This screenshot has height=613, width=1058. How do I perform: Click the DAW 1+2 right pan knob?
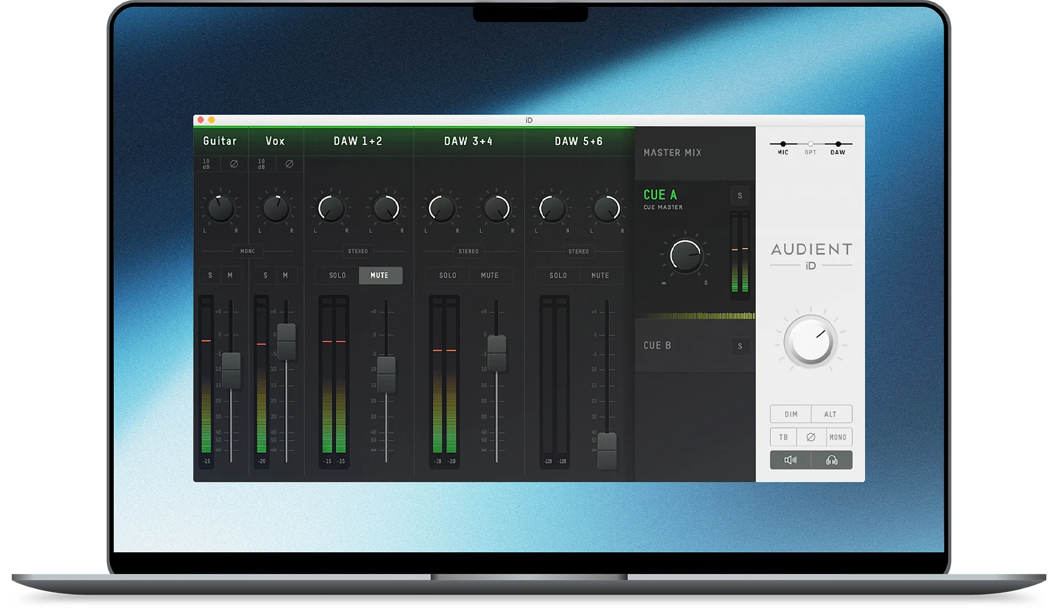tap(386, 208)
